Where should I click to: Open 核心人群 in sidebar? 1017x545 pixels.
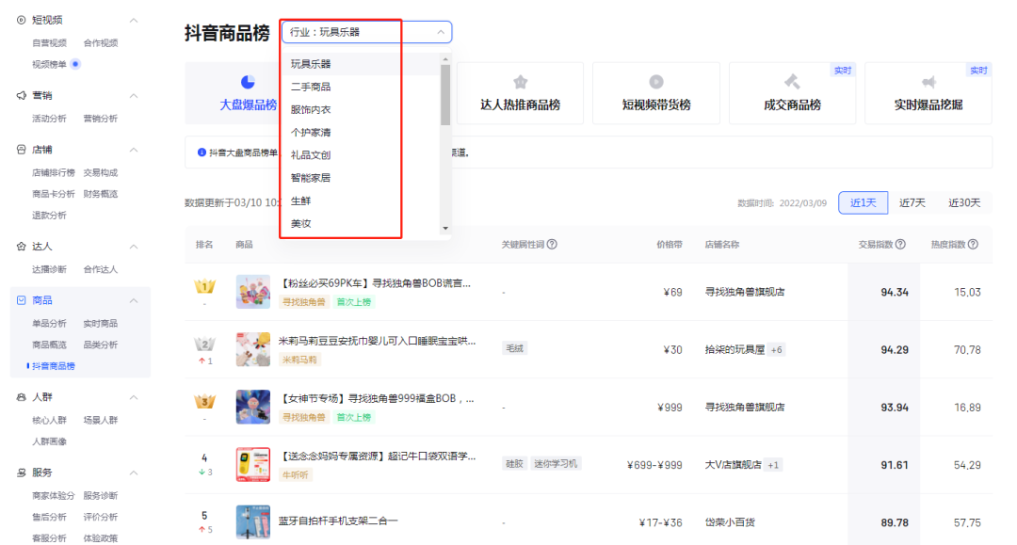click(x=49, y=420)
